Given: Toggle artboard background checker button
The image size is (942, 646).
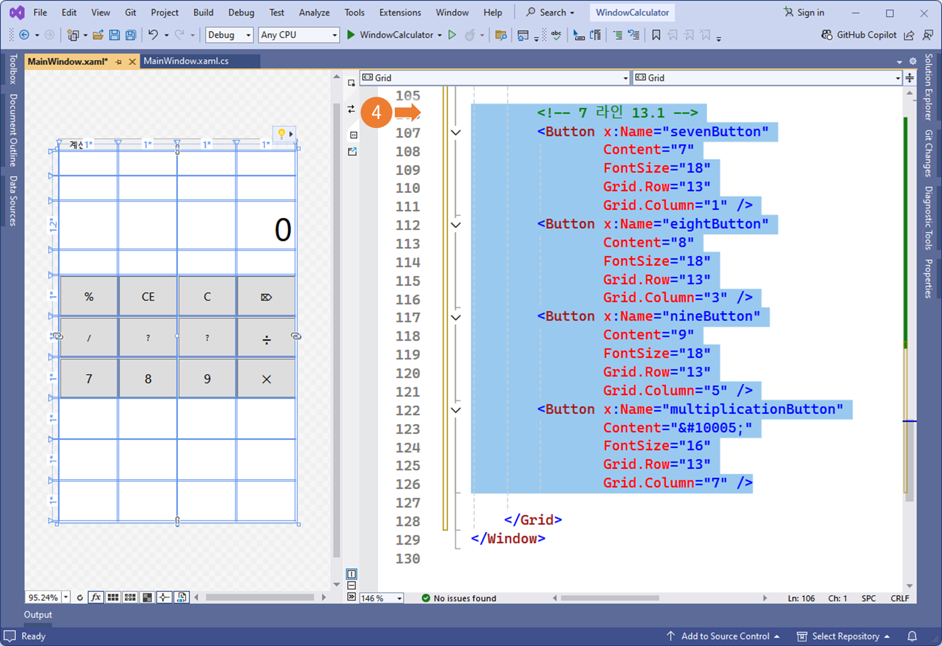Looking at the screenshot, I should pos(148,597).
